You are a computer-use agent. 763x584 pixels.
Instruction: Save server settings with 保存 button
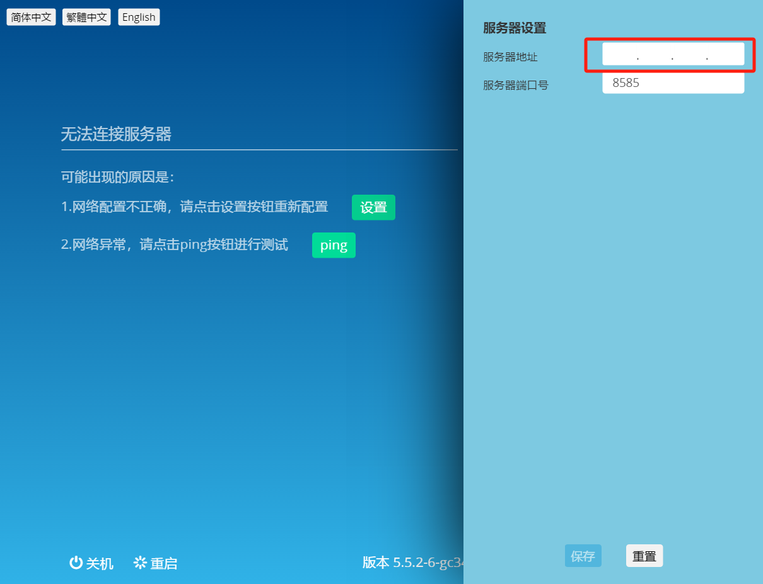click(x=583, y=556)
